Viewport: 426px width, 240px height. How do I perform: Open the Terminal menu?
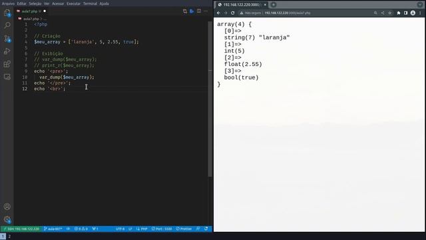(x=90, y=3)
